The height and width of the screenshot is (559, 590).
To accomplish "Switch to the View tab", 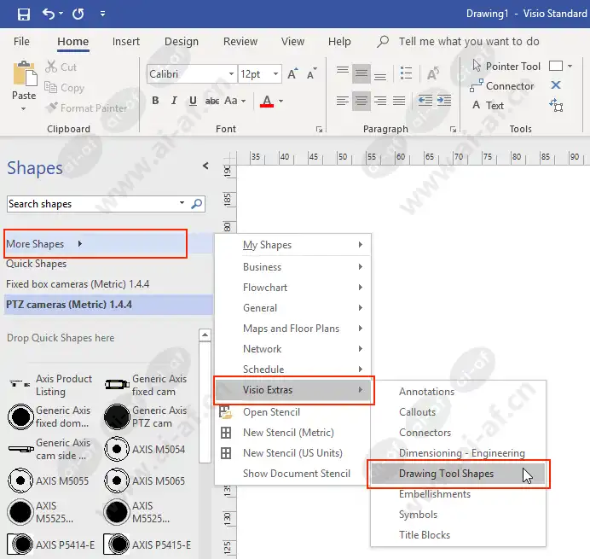I will click(292, 41).
